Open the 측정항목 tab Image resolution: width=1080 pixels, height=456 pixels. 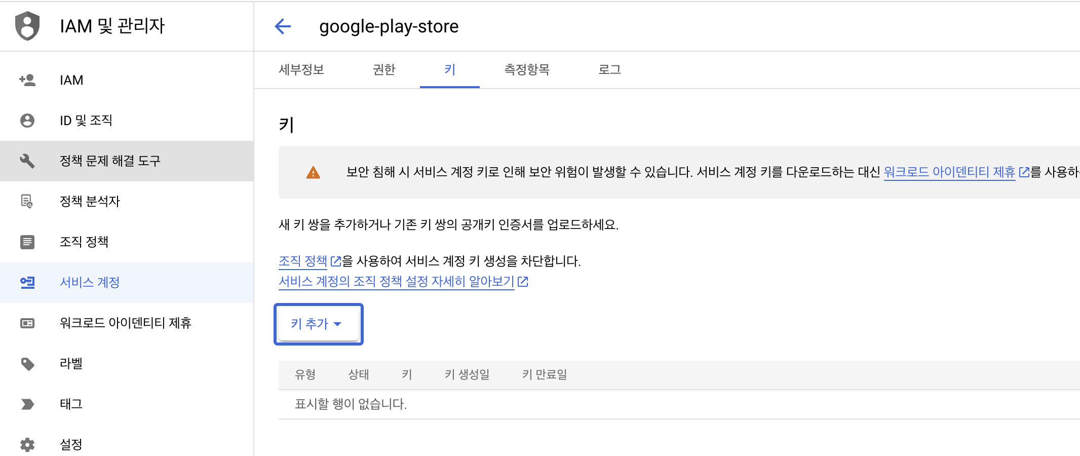[x=527, y=69]
